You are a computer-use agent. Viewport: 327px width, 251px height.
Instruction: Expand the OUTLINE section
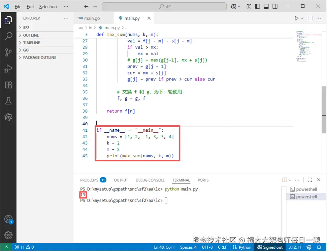tap(45, 35)
